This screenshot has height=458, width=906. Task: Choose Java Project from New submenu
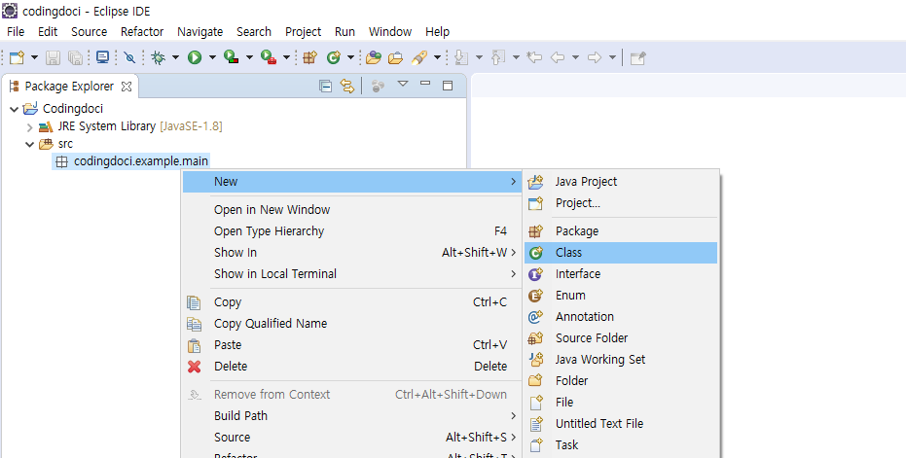coord(621,182)
